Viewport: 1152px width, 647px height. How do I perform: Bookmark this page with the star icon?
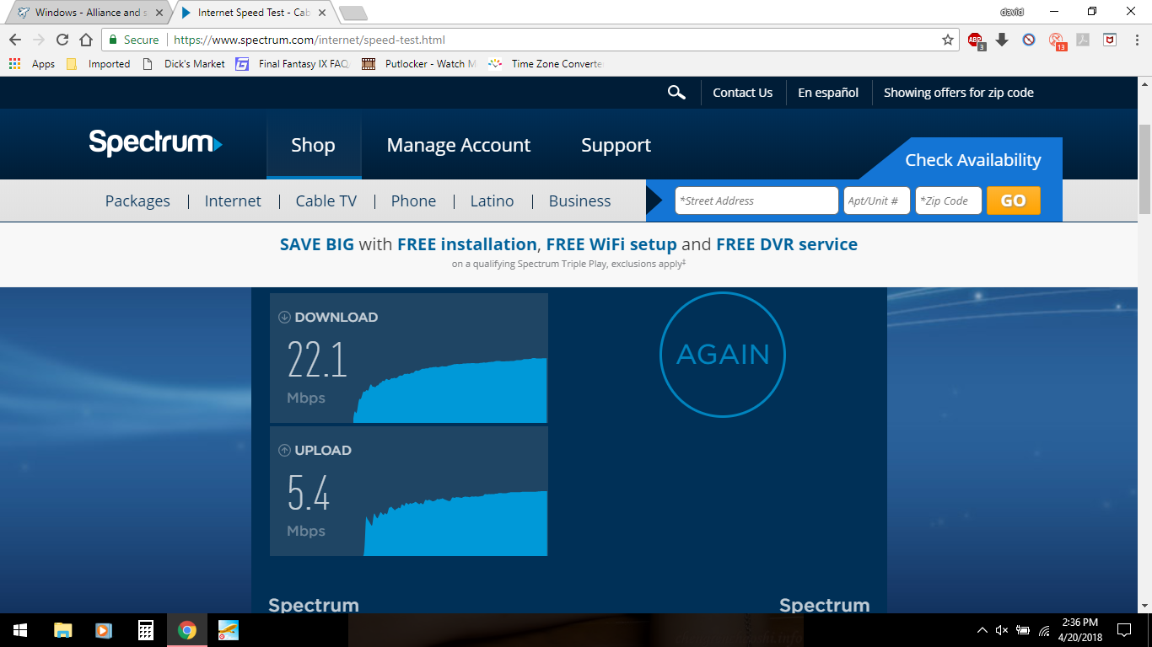pyautogui.click(x=948, y=40)
